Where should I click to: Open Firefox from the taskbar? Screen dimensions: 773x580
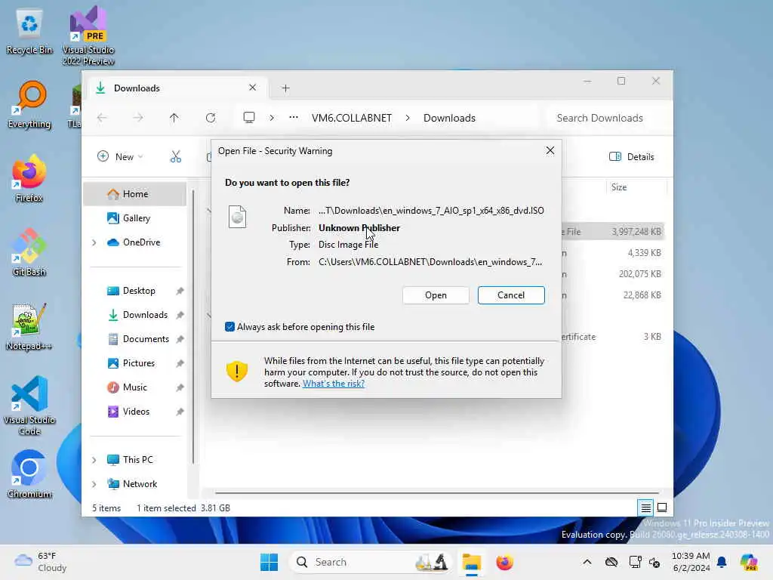pos(504,562)
